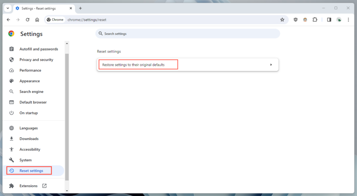This screenshot has width=357, height=196.
Task: Expand Restore settings arrow on the right
Action: (x=271, y=65)
